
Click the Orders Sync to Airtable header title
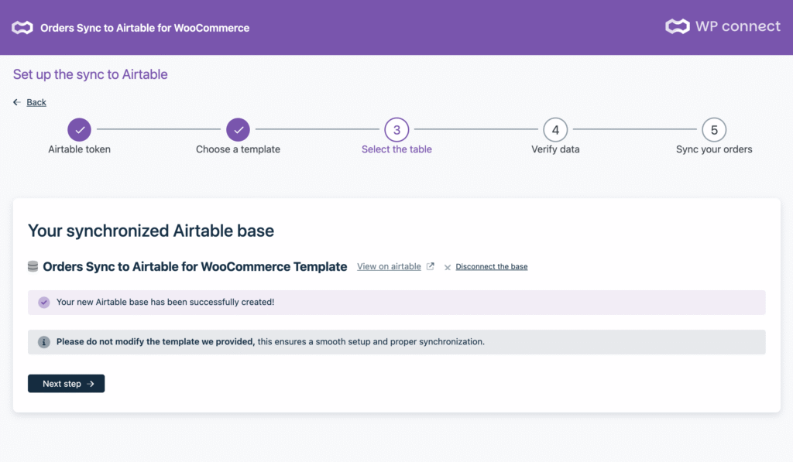coord(145,28)
